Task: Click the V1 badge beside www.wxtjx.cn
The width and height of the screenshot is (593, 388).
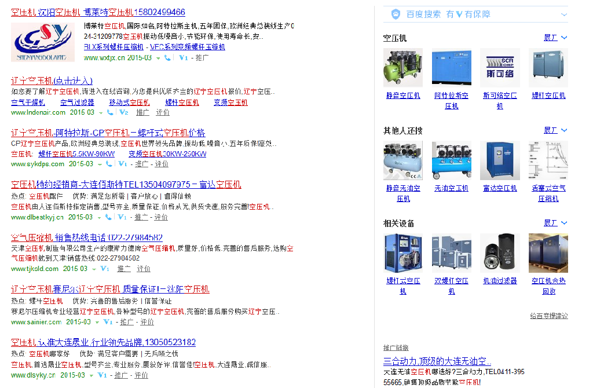Action: pyautogui.click(x=184, y=58)
